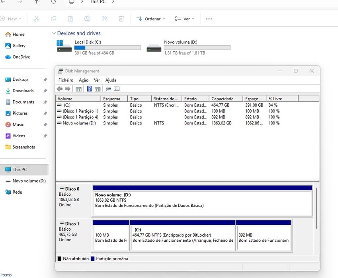
Task: Click the Back arrow in Disk Management toolbar
Action: click(60, 89)
